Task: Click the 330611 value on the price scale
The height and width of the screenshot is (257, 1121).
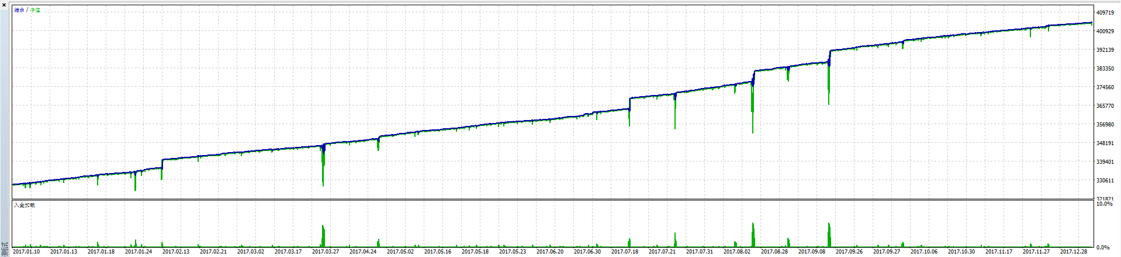Action: point(1105,181)
